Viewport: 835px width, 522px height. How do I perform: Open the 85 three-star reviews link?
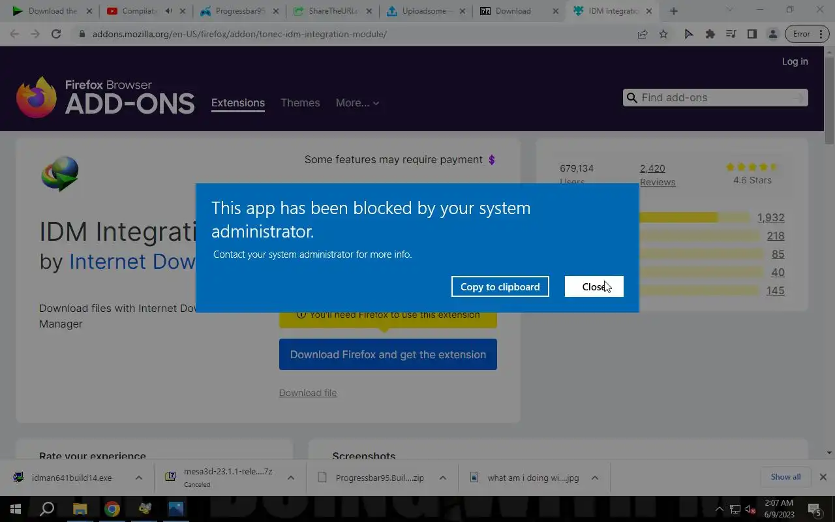click(x=778, y=254)
